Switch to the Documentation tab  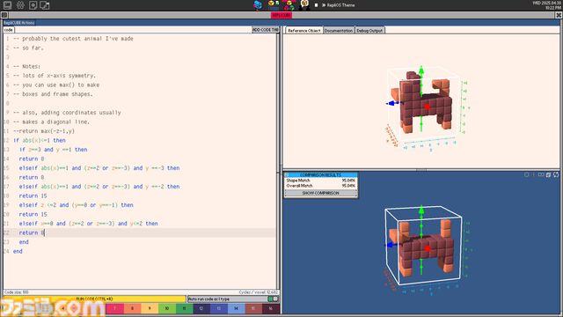tap(339, 31)
